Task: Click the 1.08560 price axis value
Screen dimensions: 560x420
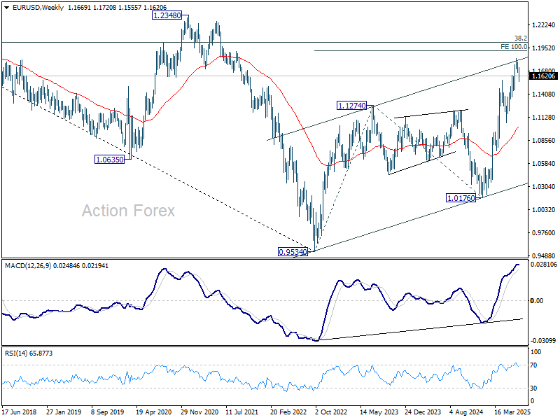Action: pos(544,141)
